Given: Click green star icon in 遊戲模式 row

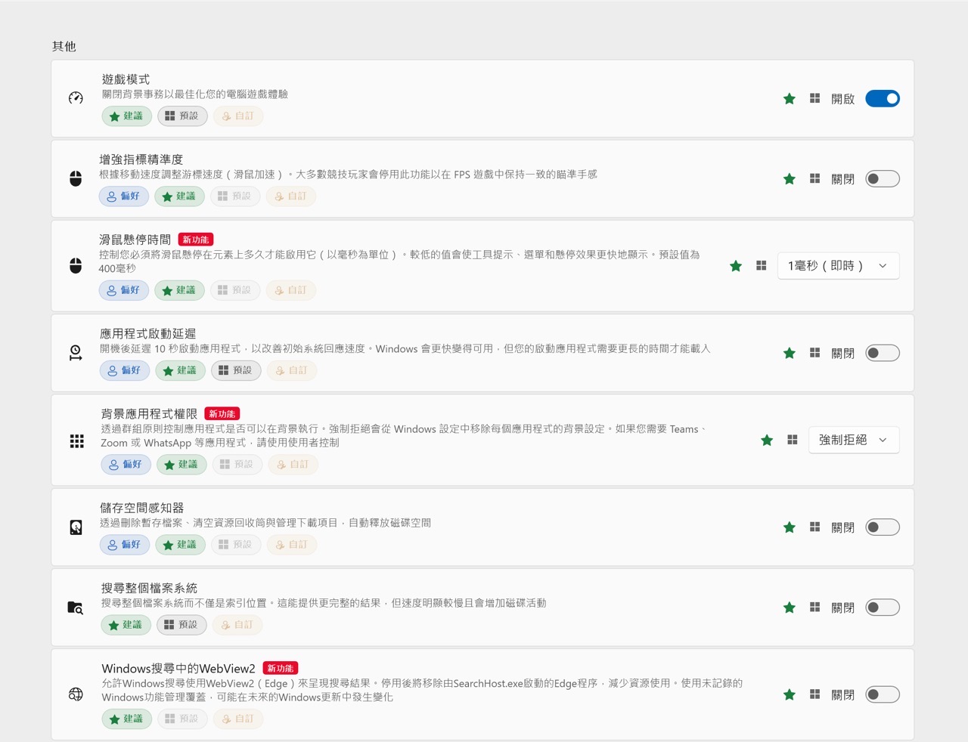Looking at the screenshot, I should tap(790, 98).
